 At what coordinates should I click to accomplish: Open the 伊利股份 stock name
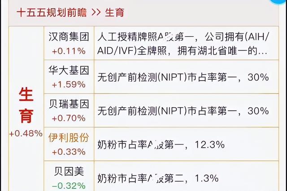68,138
